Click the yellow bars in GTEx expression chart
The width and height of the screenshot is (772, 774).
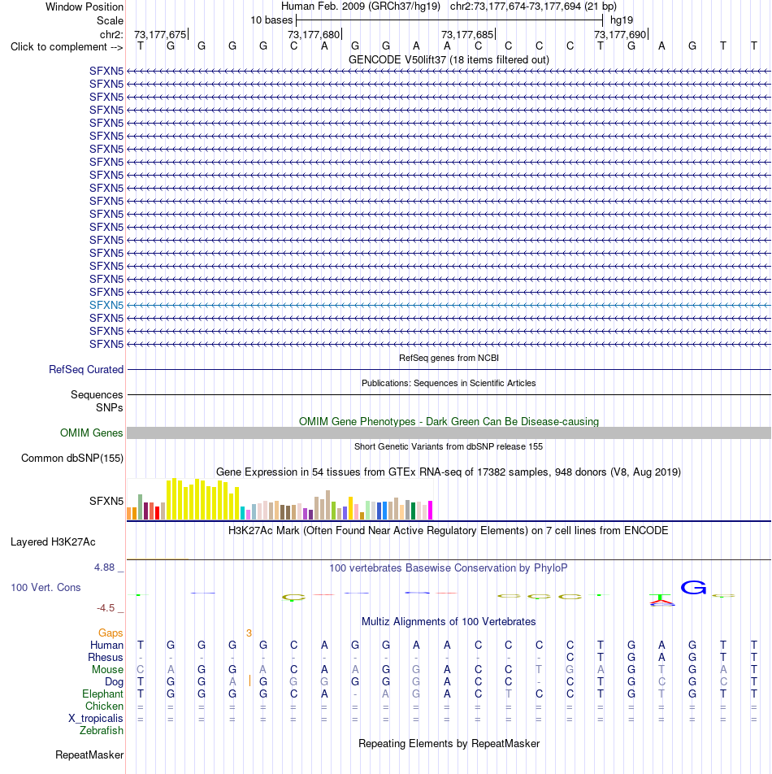202,498
